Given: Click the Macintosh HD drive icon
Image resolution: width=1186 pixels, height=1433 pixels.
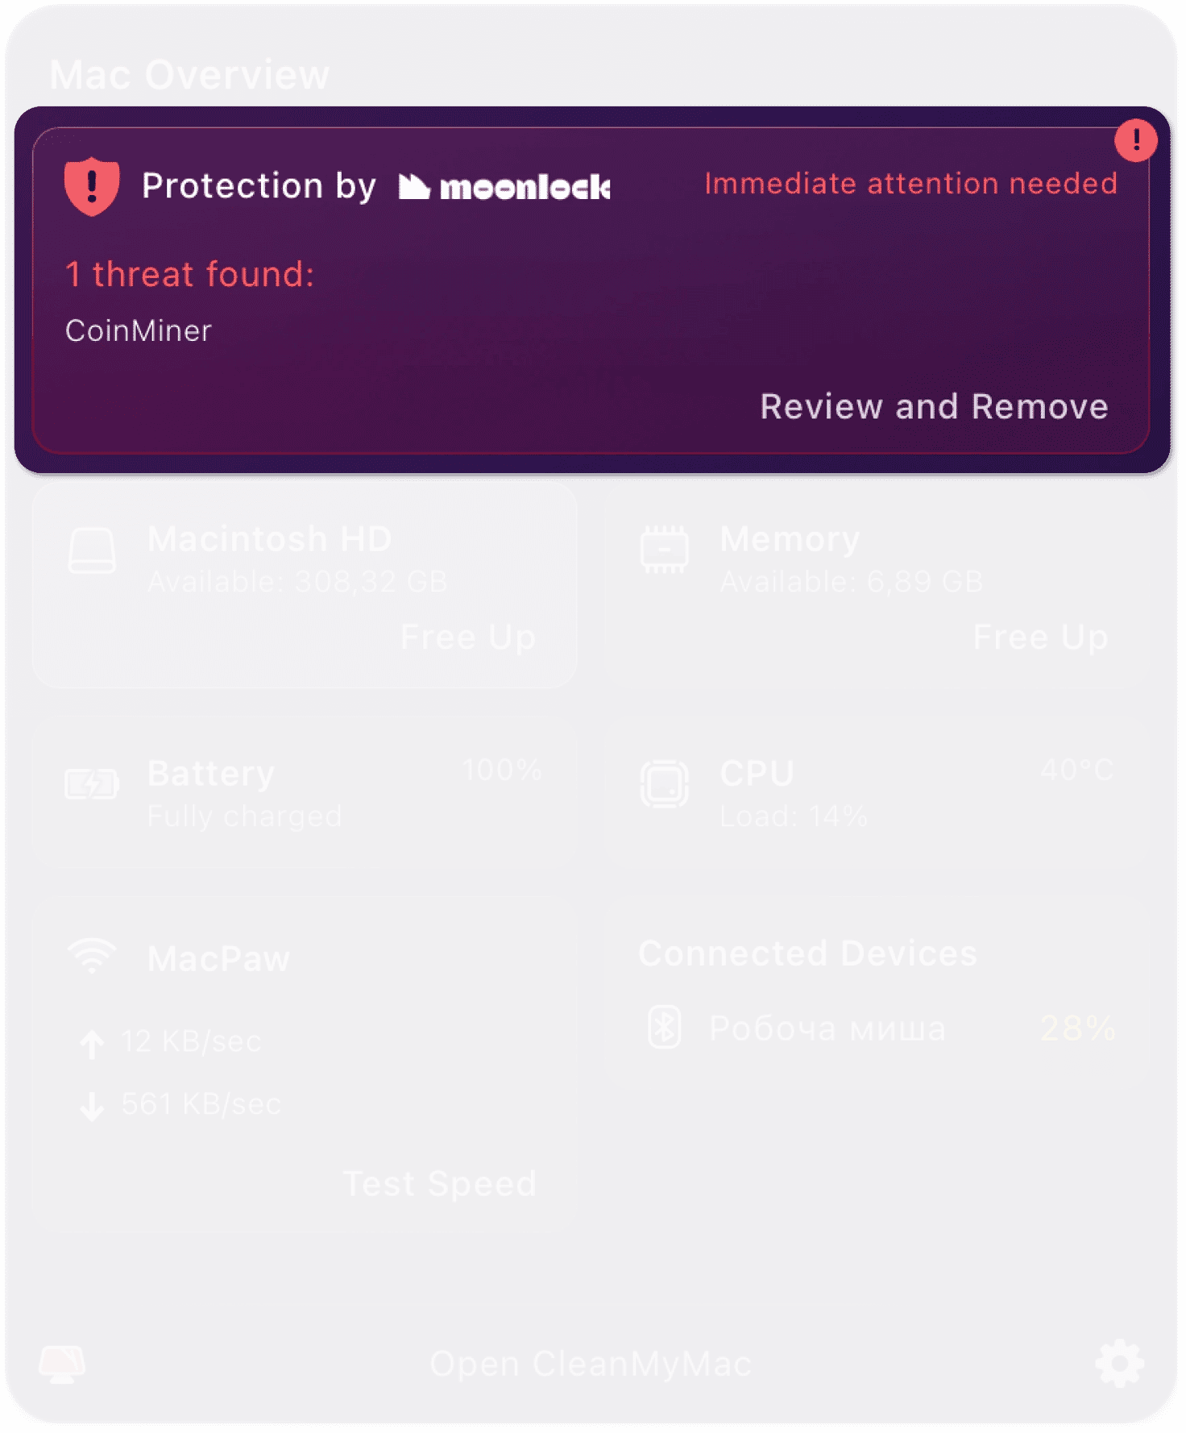Looking at the screenshot, I should click(x=92, y=550).
